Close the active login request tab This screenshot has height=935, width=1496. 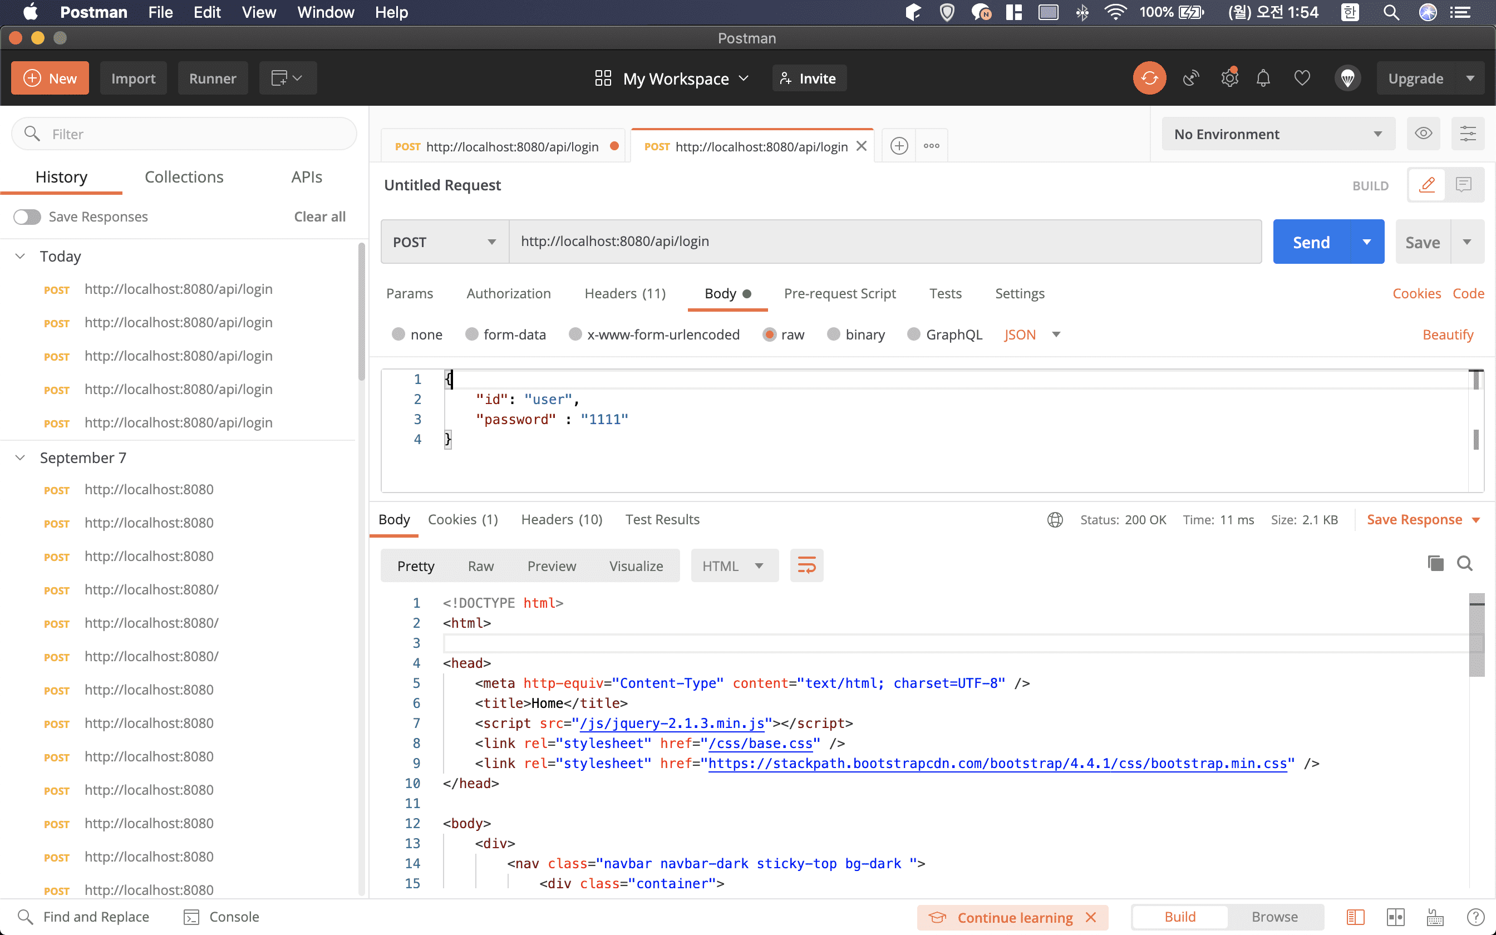point(861,146)
